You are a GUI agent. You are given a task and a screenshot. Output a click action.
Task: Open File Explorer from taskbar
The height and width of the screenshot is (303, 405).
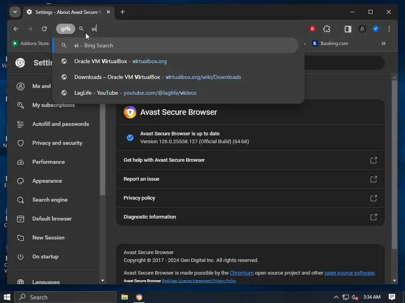pos(125,297)
